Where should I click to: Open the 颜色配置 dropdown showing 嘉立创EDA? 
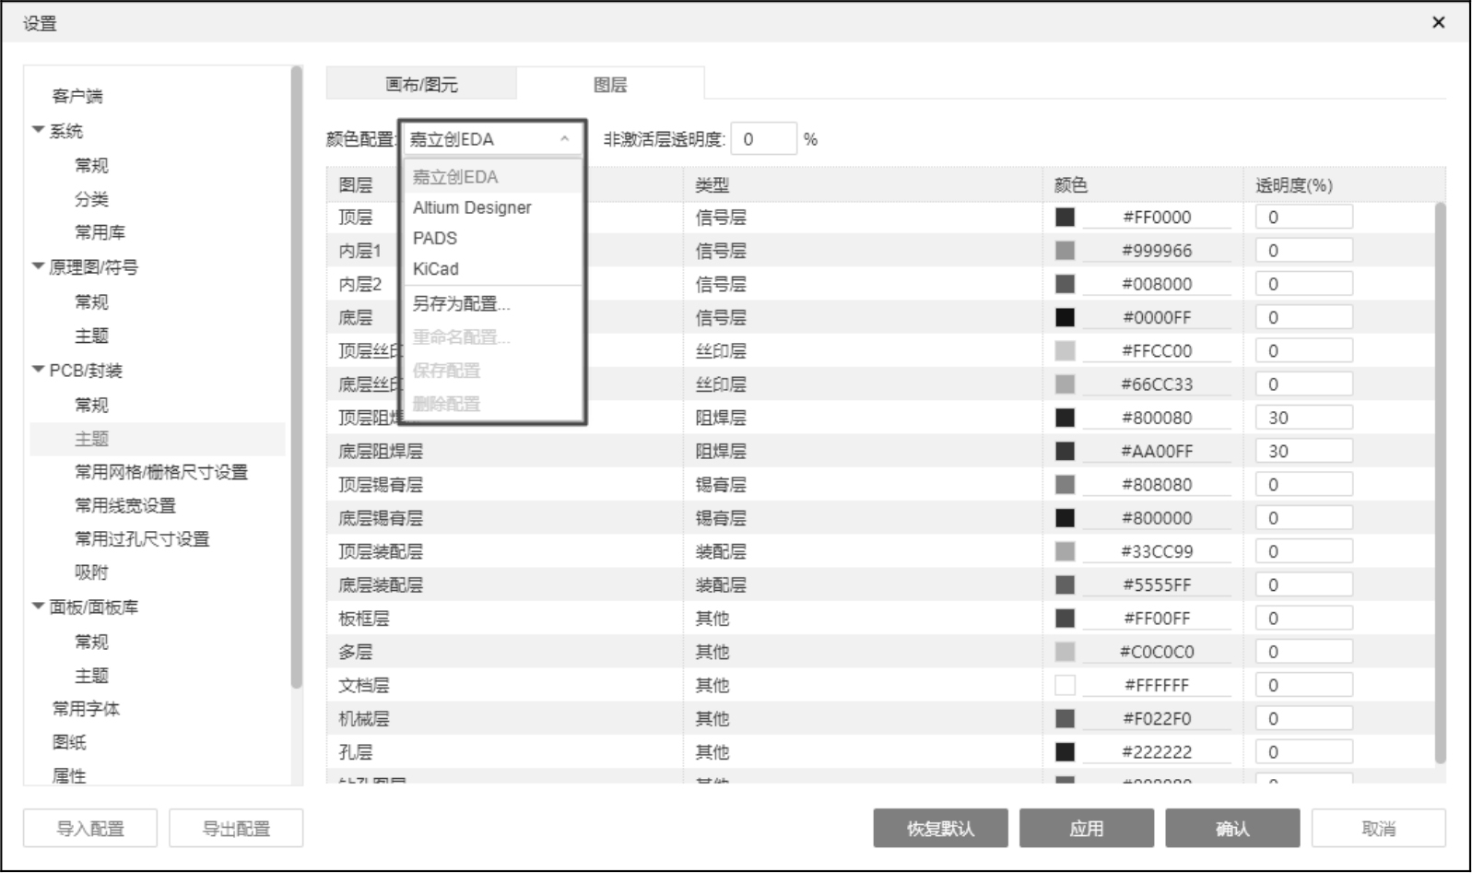pyautogui.click(x=491, y=139)
